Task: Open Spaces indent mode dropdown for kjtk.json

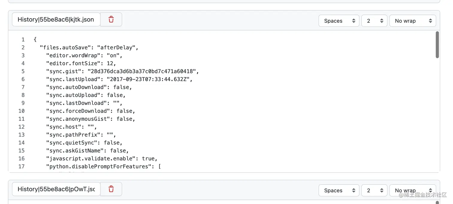Action: pos(339,21)
